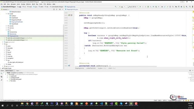Collapse the Run build node

[5, 74]
